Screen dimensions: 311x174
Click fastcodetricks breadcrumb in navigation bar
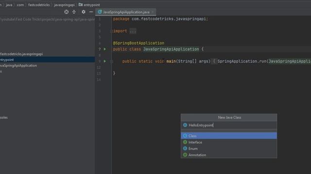click(39, 5)
